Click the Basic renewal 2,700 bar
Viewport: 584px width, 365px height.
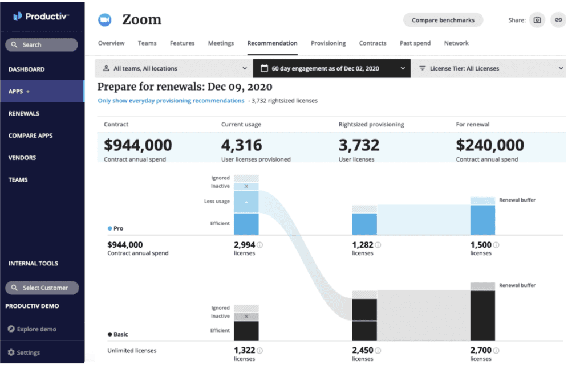click(482, 315)
